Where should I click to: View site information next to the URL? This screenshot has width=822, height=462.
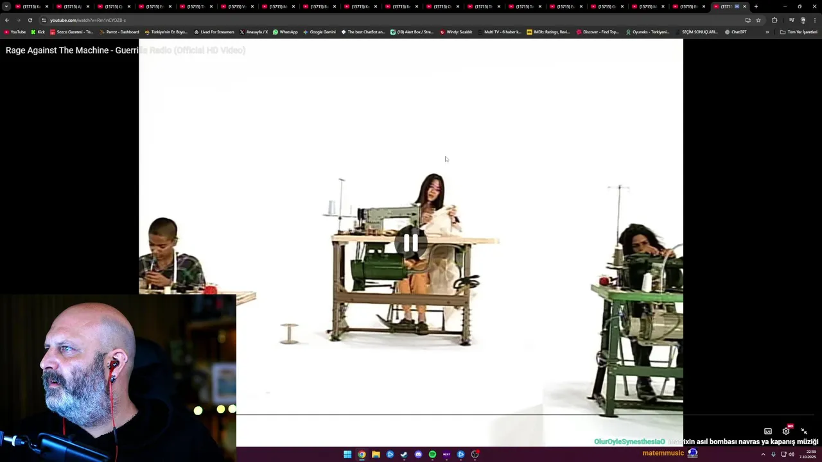(x=44, y=20)
